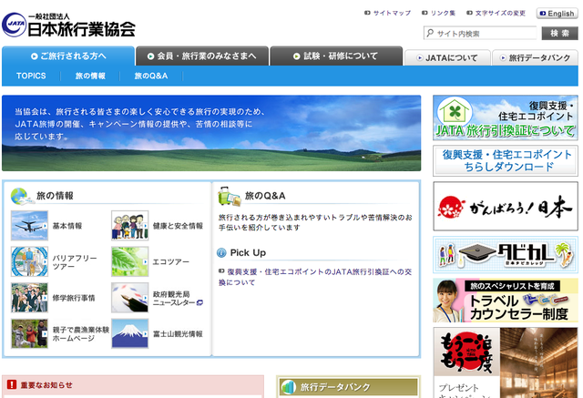Open 復興支援・住宅エコポイント Pick Up link

point(315,277)
